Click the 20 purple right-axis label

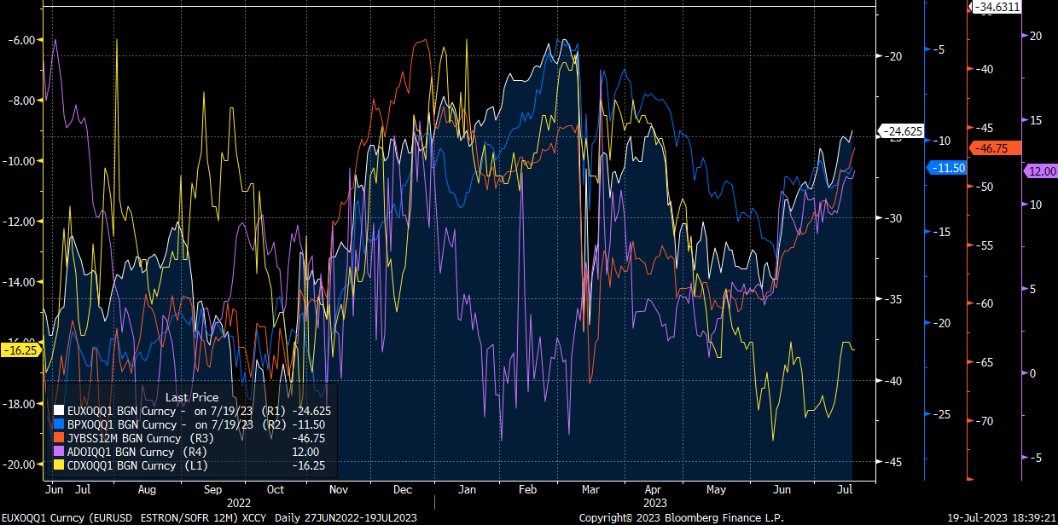coord(1035,36)
